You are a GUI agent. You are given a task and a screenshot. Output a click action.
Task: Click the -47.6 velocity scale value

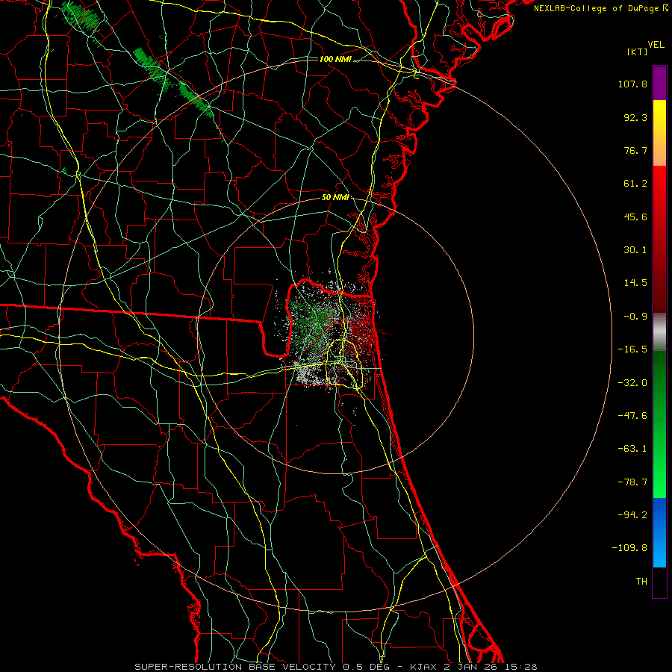tap(632, 416)
